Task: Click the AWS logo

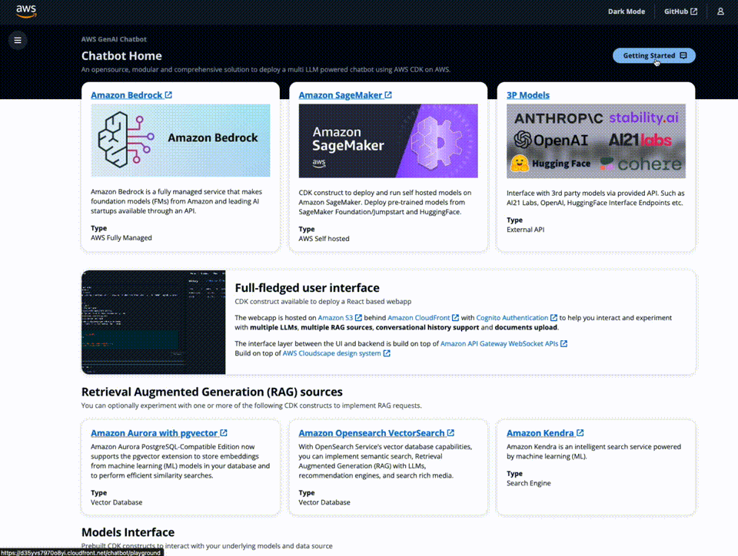Action: (26, 12)
